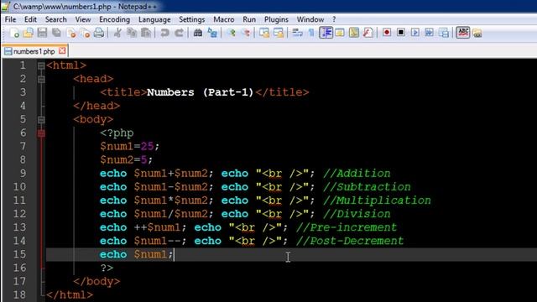Select the numbers1.php tab
537x302 pixels.
coord(34,51)
